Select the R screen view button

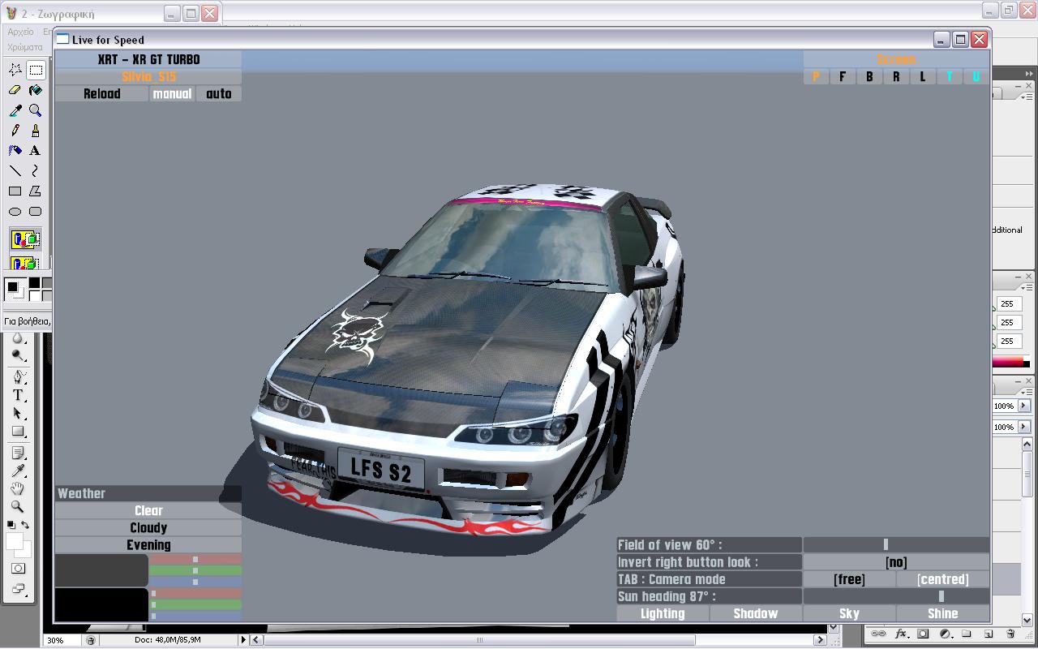coord(896,77)
